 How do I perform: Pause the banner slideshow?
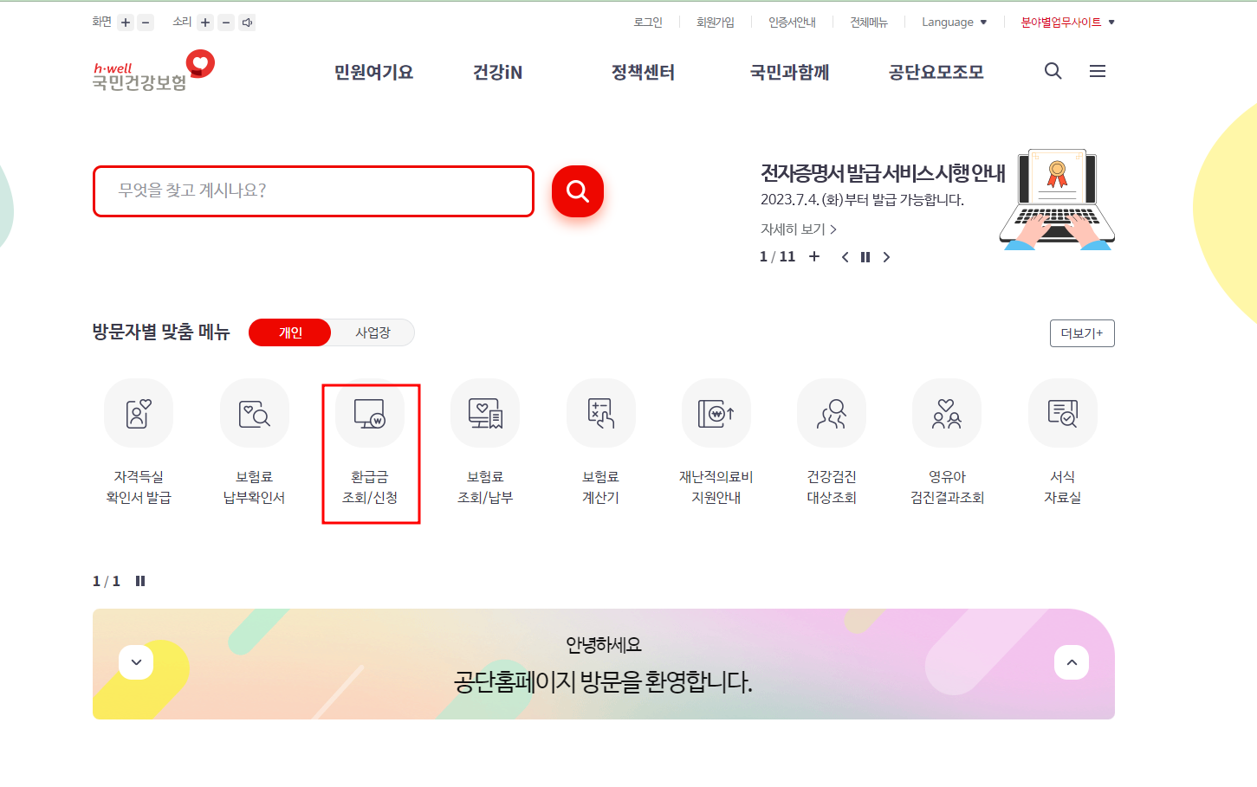point(865,257)
